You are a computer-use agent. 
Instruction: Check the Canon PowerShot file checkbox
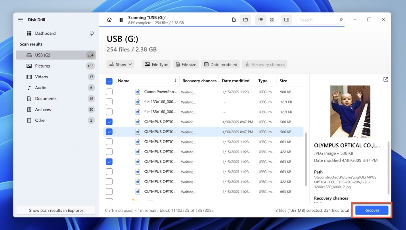[109, 92]
